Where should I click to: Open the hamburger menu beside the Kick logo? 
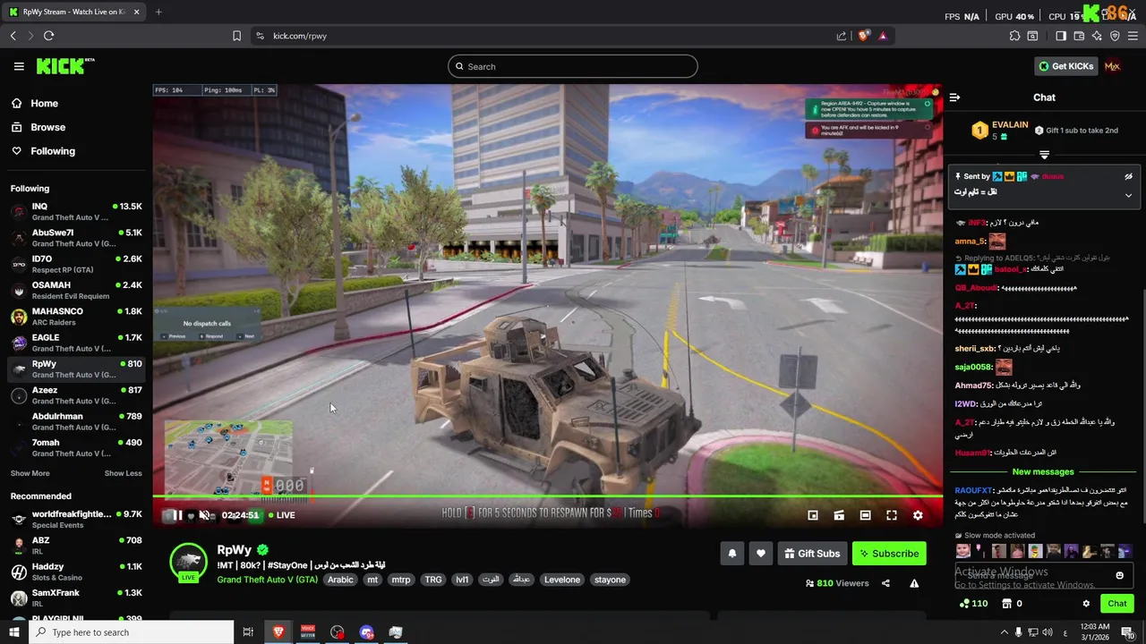(x=19, y=66)
